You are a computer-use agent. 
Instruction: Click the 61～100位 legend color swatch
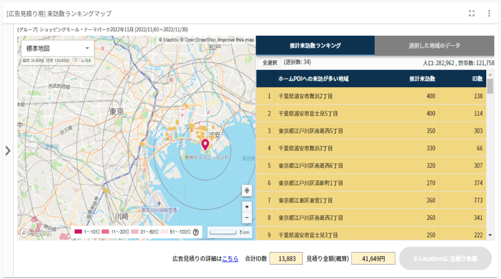tap(164, 232)
